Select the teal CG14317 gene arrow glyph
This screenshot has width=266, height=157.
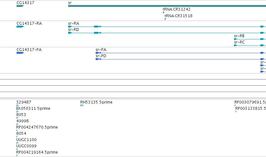tap(20, 6)
